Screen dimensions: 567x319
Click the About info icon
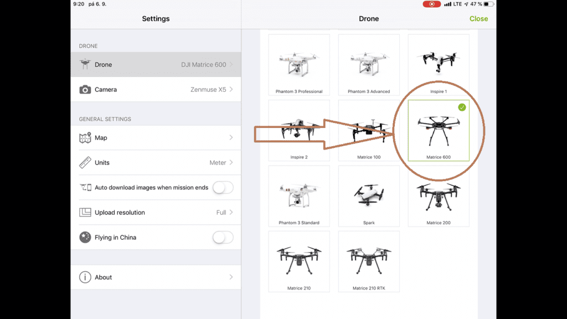click(x=85, y=277)
